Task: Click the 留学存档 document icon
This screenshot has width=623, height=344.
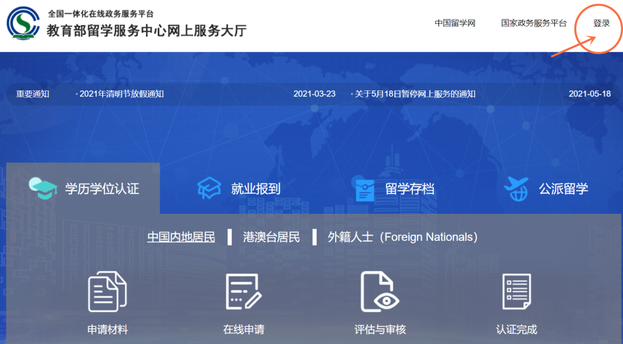Action: pyautogui.click(x=365, y=189)
